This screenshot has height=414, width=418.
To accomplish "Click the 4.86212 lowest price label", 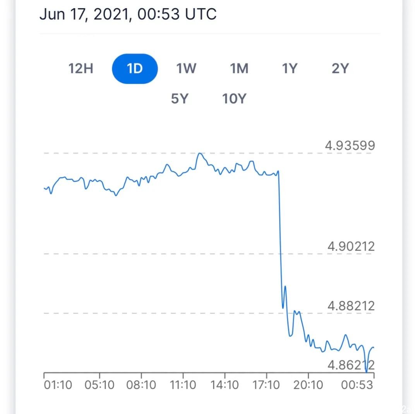I will (351, 365).
